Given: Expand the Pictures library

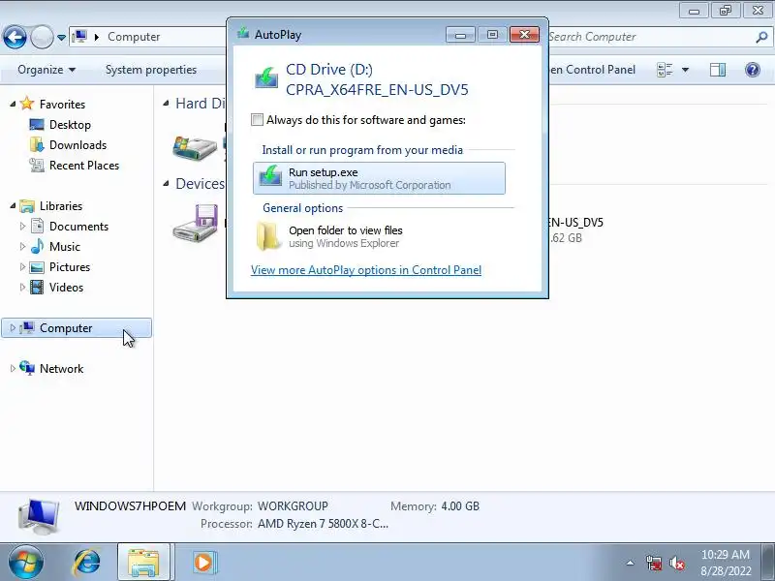Looking at the screenshot, I should point(22,267).
